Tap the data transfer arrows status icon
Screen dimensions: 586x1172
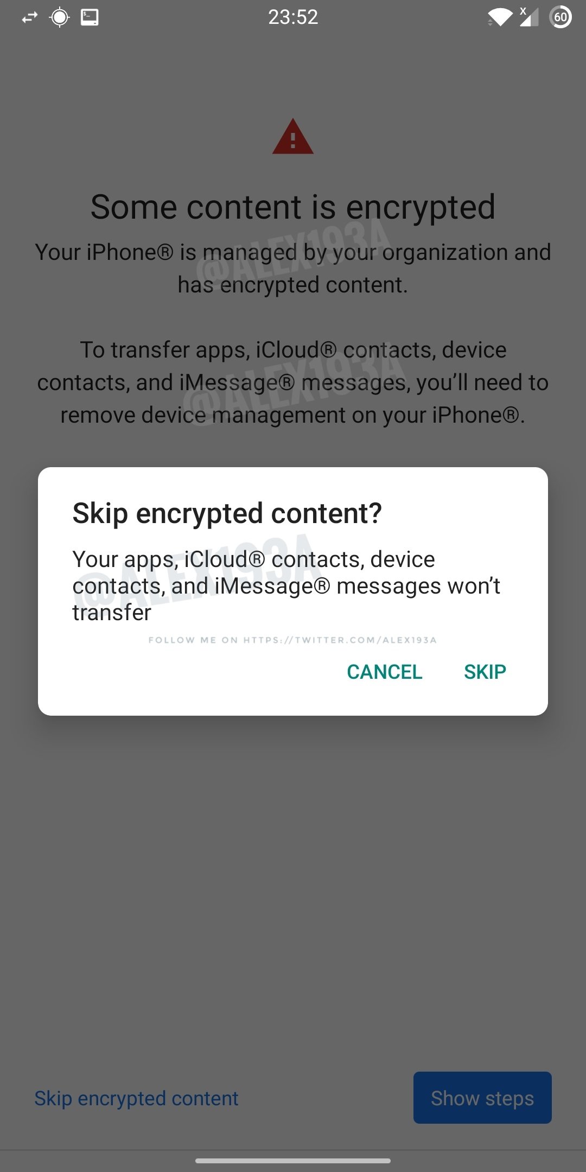[x=30, y=17]
